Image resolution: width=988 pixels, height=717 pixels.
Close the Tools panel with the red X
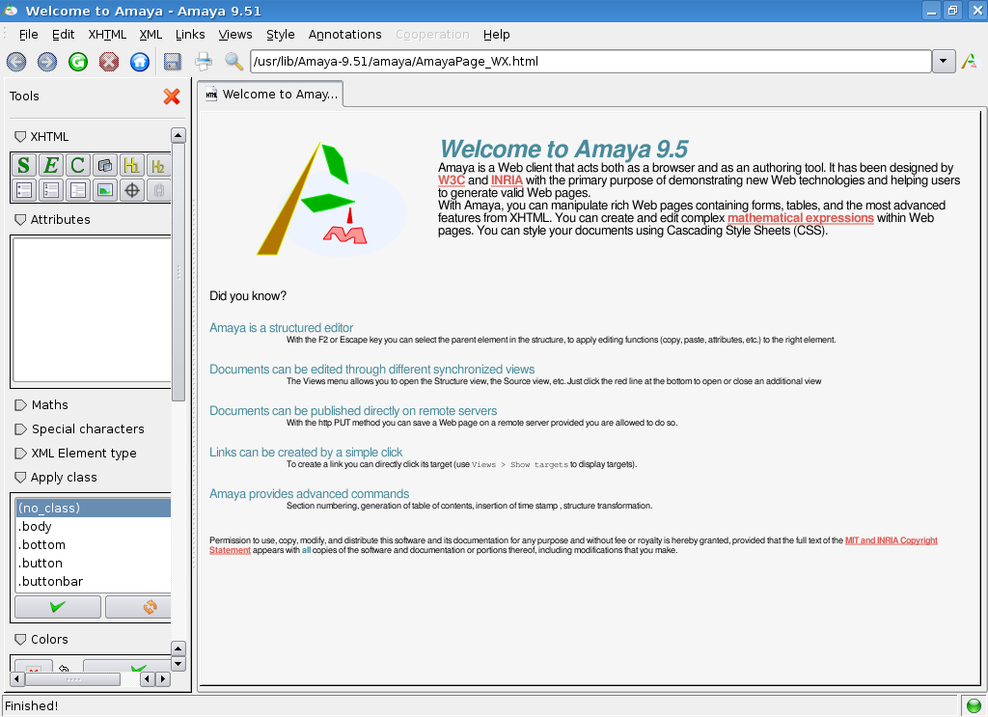pos(172,97)
